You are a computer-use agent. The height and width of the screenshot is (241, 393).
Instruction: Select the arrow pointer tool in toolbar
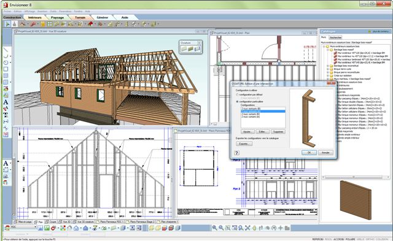7,24
